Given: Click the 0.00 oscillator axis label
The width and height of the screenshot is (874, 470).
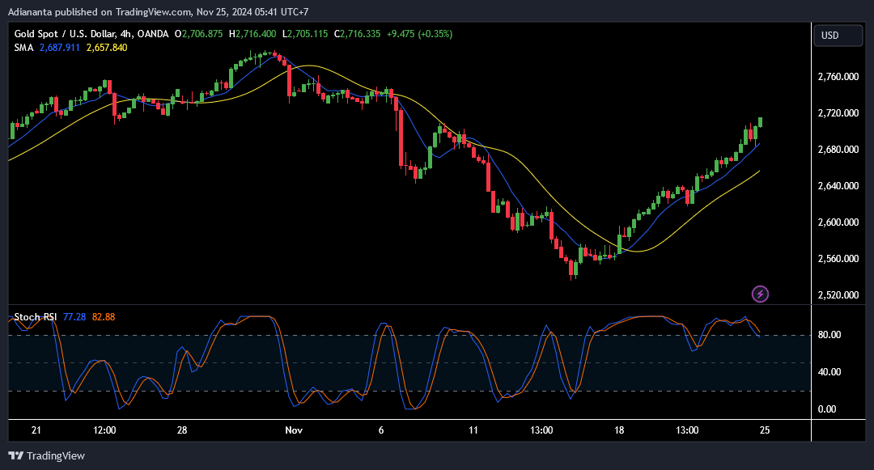Looking at the screenshot, I should [x=827, y=409].
